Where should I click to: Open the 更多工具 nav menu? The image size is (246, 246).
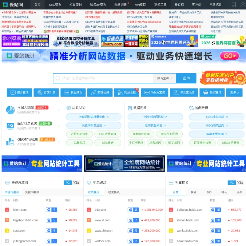pyautogui.click(x=160, y=5)
